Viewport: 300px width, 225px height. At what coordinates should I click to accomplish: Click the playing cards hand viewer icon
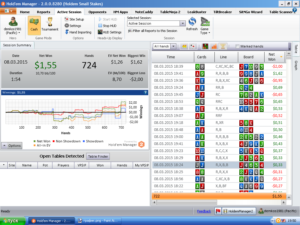pyautogui.click(x=193, y=46)
